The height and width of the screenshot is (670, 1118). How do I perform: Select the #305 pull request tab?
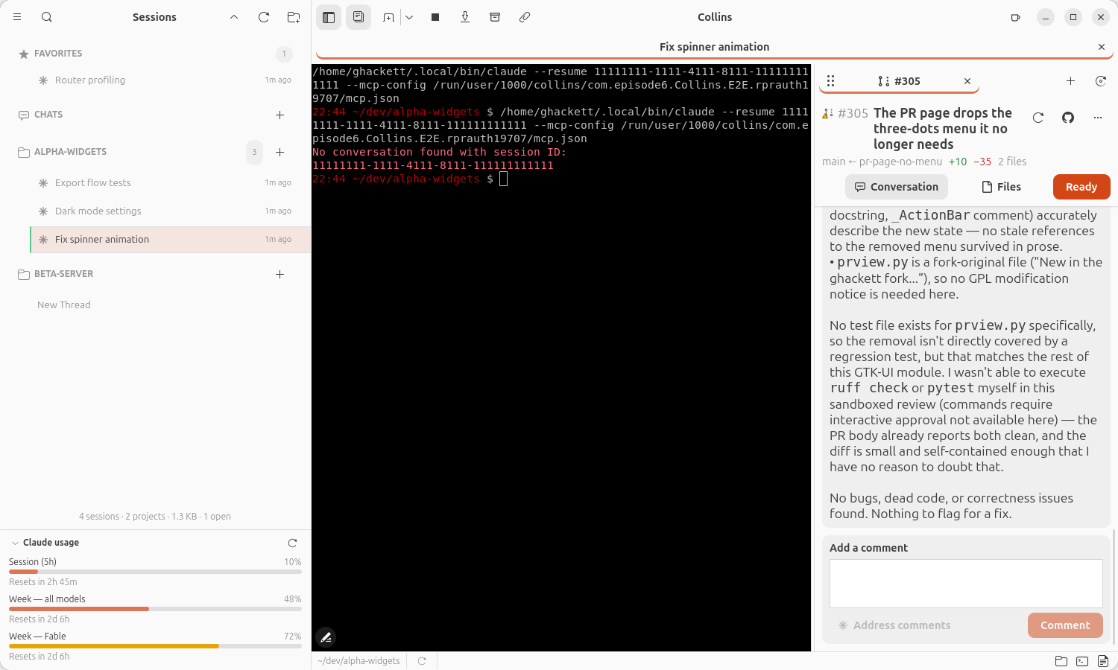point(900,81)
